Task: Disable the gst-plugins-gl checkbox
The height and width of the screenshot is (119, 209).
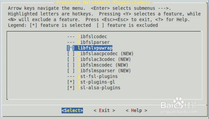Action: tap(71, 82)
